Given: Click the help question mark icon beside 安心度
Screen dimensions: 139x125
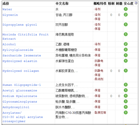Looking at the screenshot, I should tap(136, 3).
